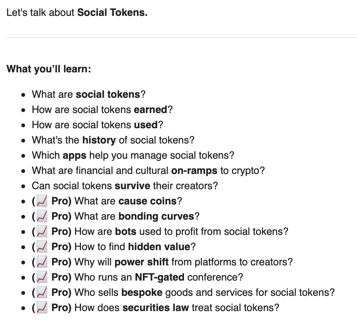Click the bold word 'survive'

pyautogui.click(x=132, y=186)
